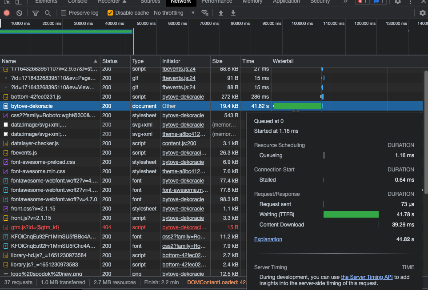Viewport: 428px width, 290px height.
Task: Click the green TTFB waterfall bar
Action: [297, 106]
